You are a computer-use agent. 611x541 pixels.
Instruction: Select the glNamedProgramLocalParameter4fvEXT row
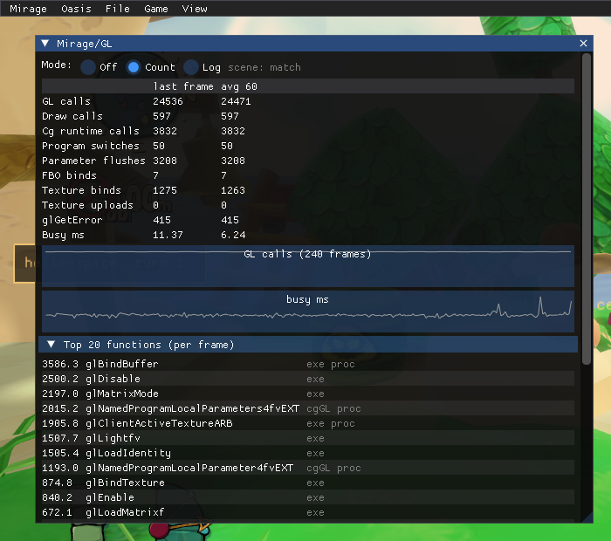(x=308, y=468)
